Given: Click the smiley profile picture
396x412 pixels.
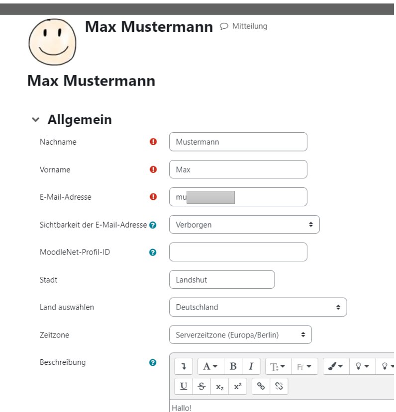Looking at the screenshot, I should [52, 42].
